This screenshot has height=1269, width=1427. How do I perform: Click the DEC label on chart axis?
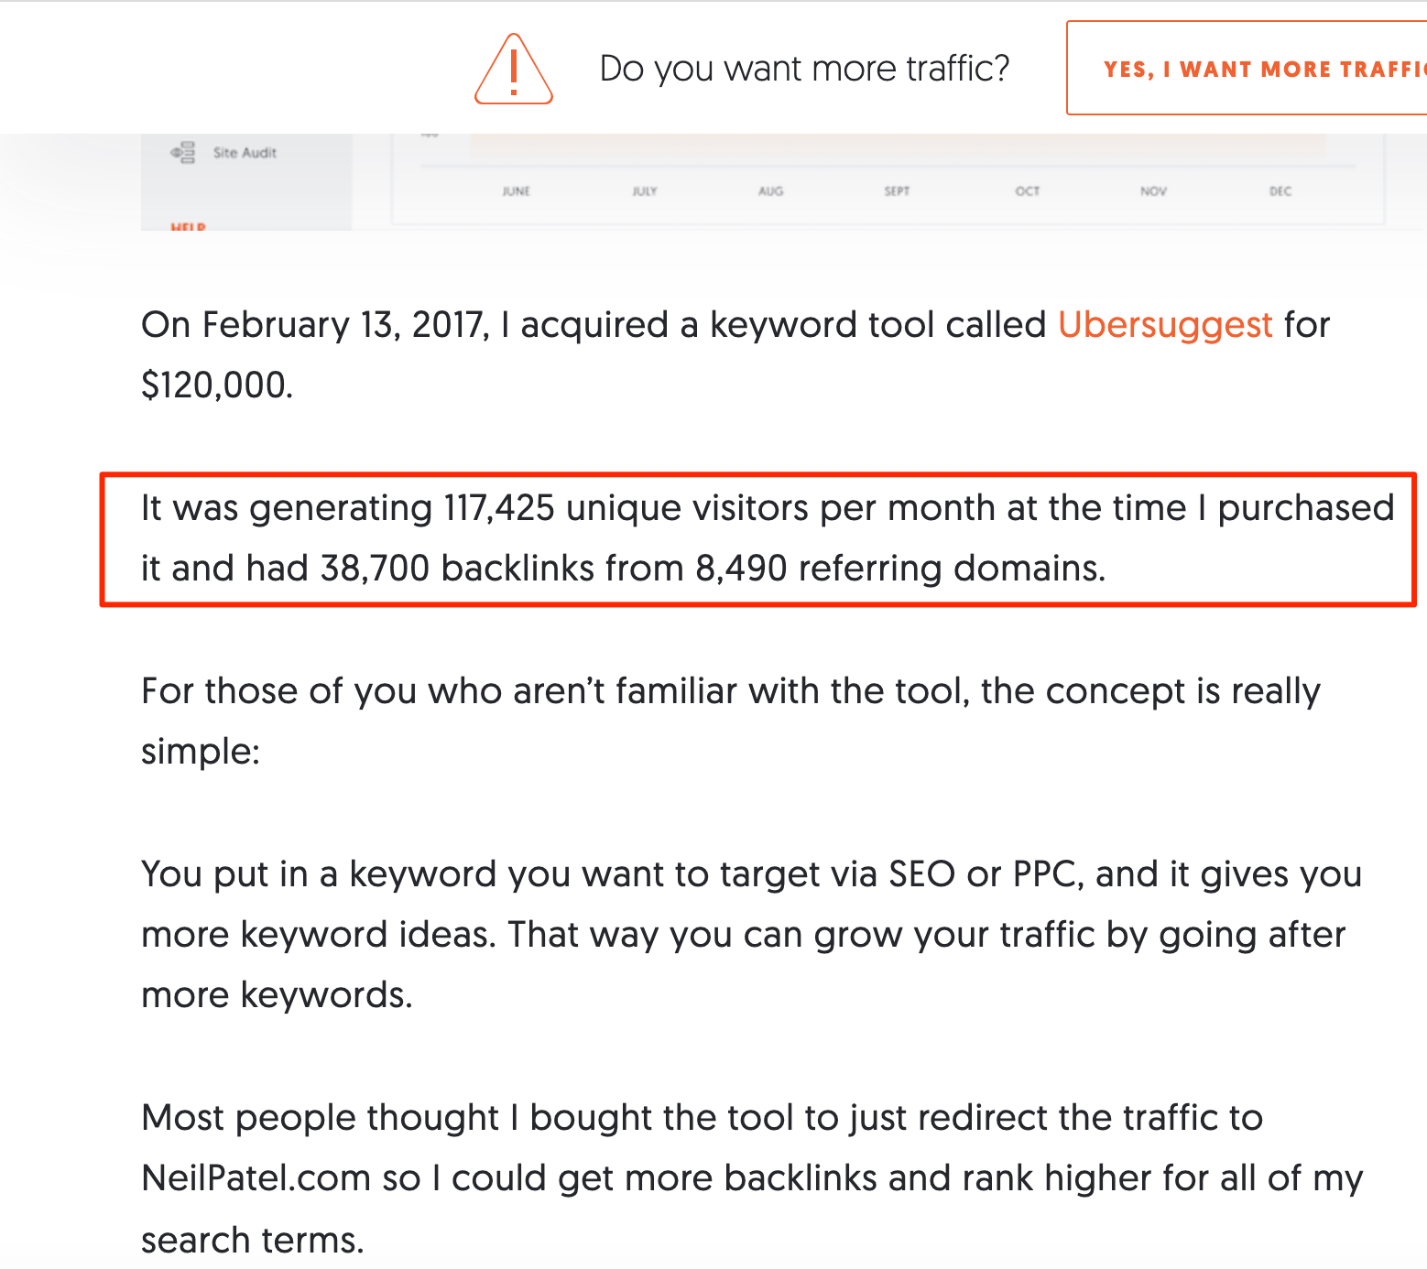(x=1280, y=191)
